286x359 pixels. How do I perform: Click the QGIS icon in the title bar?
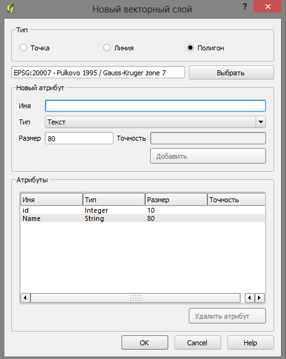(x=11, y=9)
